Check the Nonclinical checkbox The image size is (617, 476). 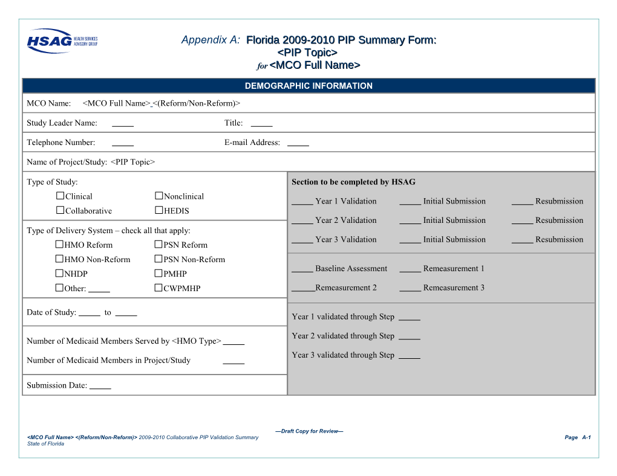[x=158, y=196]
